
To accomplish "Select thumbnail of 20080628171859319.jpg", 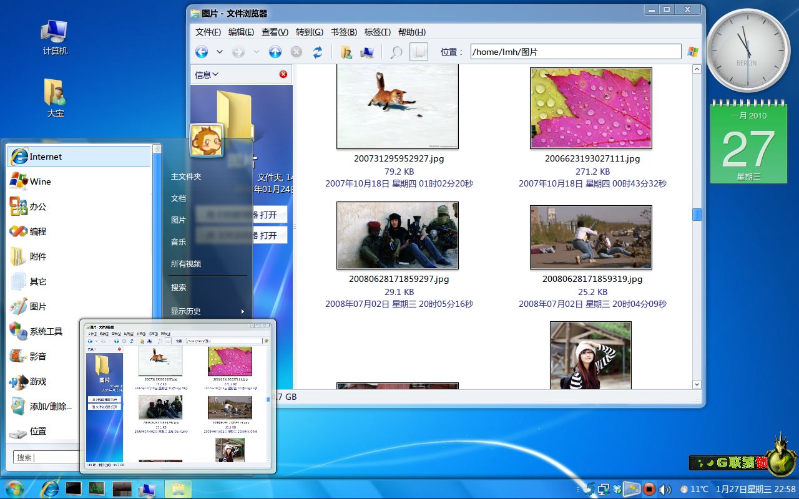I will [591, 237].
